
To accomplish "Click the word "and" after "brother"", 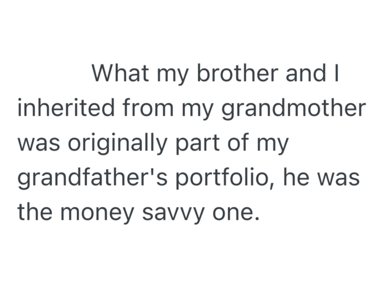I will point(303,73).
